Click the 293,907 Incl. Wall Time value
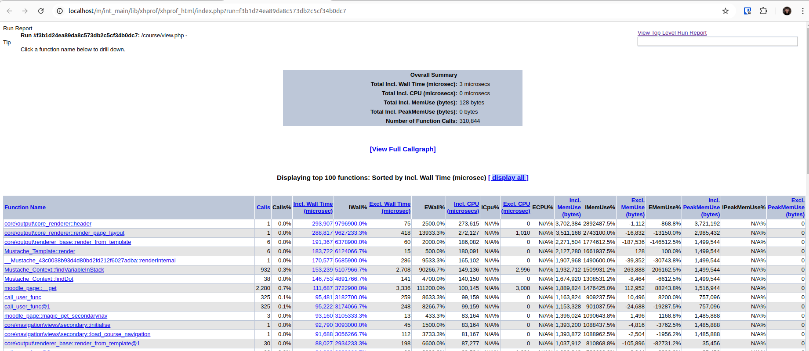This screenshot has width=809, height=351. (x=322, y=224)
